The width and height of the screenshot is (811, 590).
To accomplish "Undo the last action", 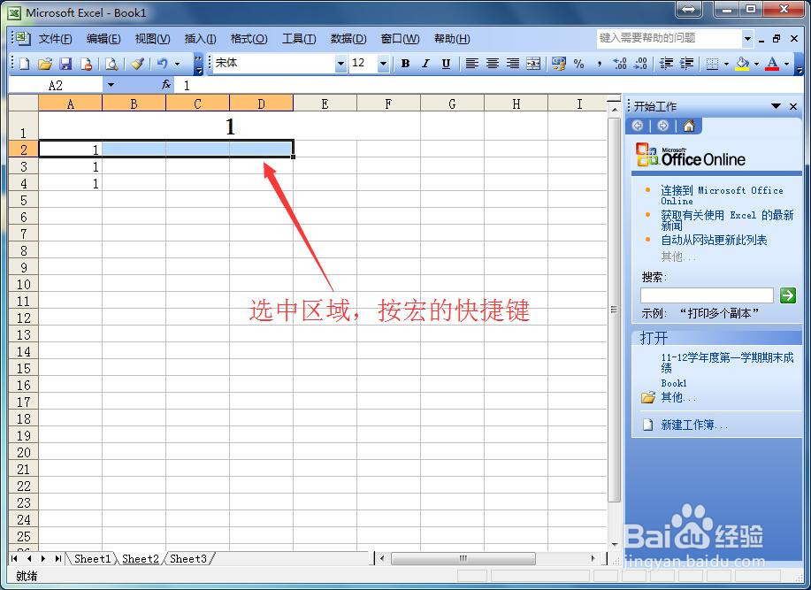I will tap(163, 64).
